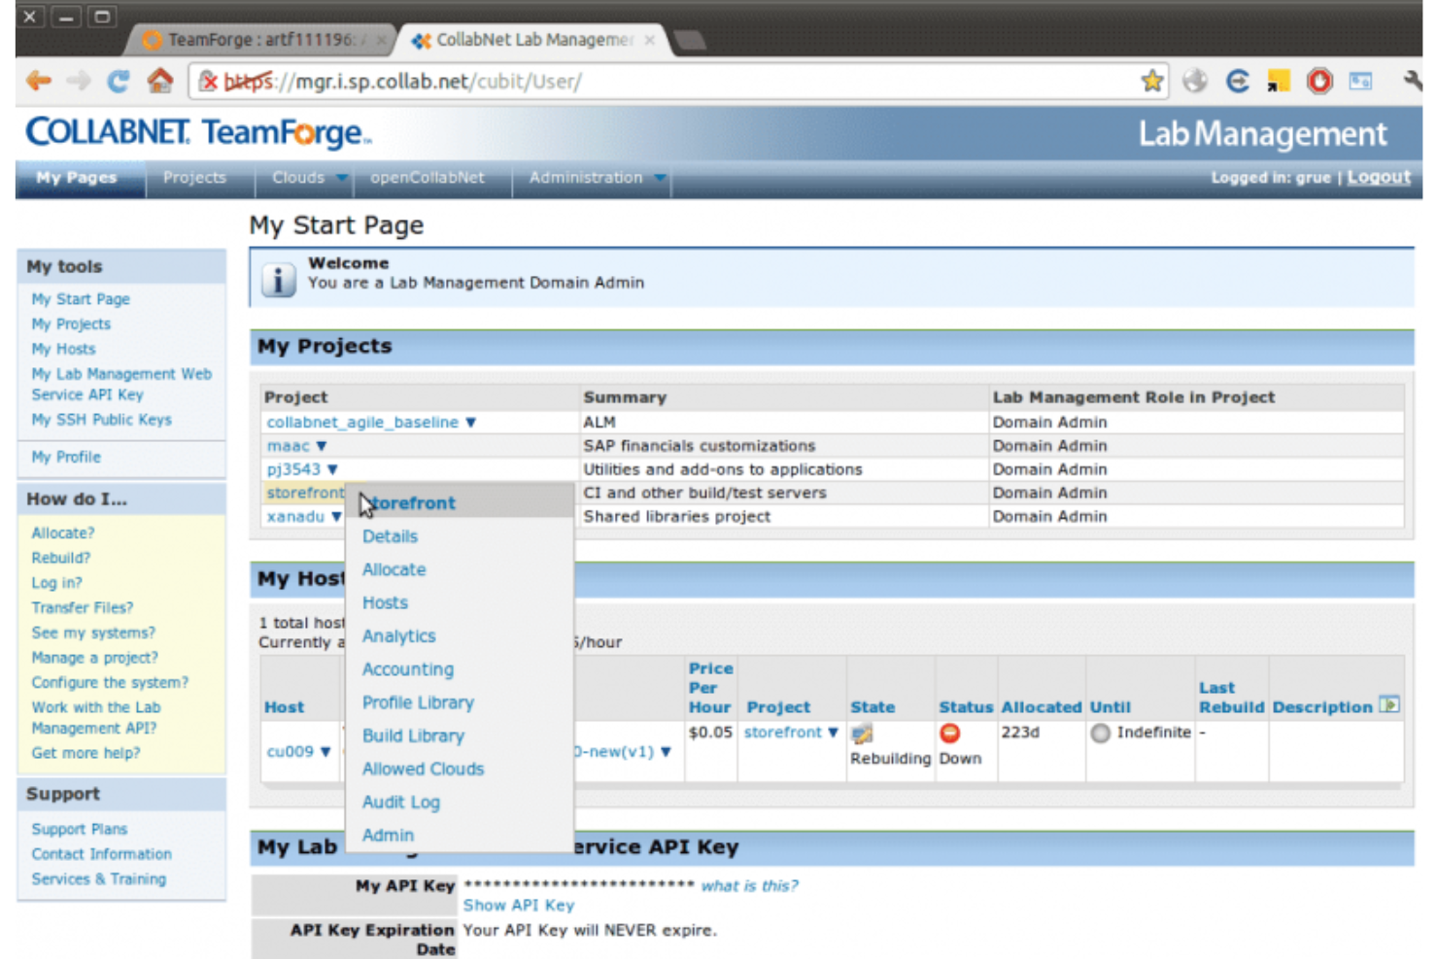1438x959 pixels.
Task: Click inside the browser address bar
Action: point(583,82)
